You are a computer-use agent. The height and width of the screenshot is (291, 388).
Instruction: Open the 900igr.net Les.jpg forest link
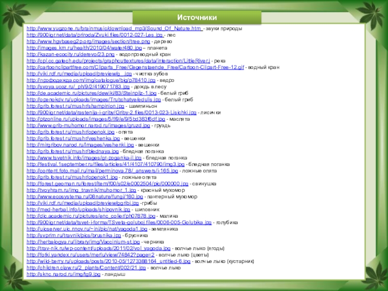[x=95, y=35]
